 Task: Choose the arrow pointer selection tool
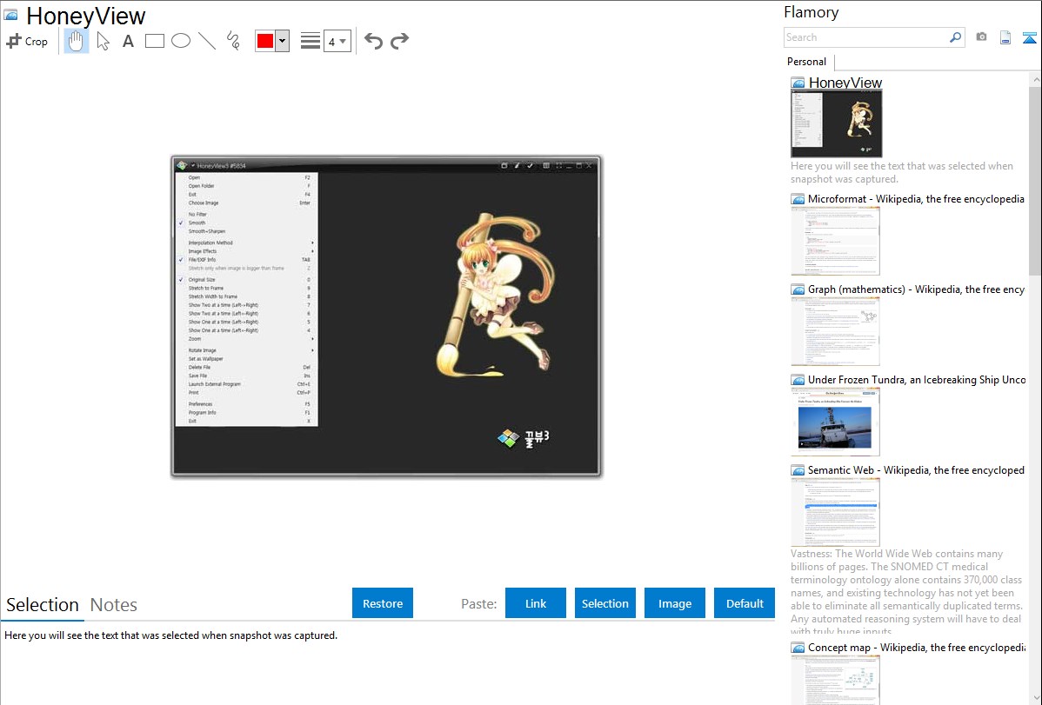click(x=103, y=41)
